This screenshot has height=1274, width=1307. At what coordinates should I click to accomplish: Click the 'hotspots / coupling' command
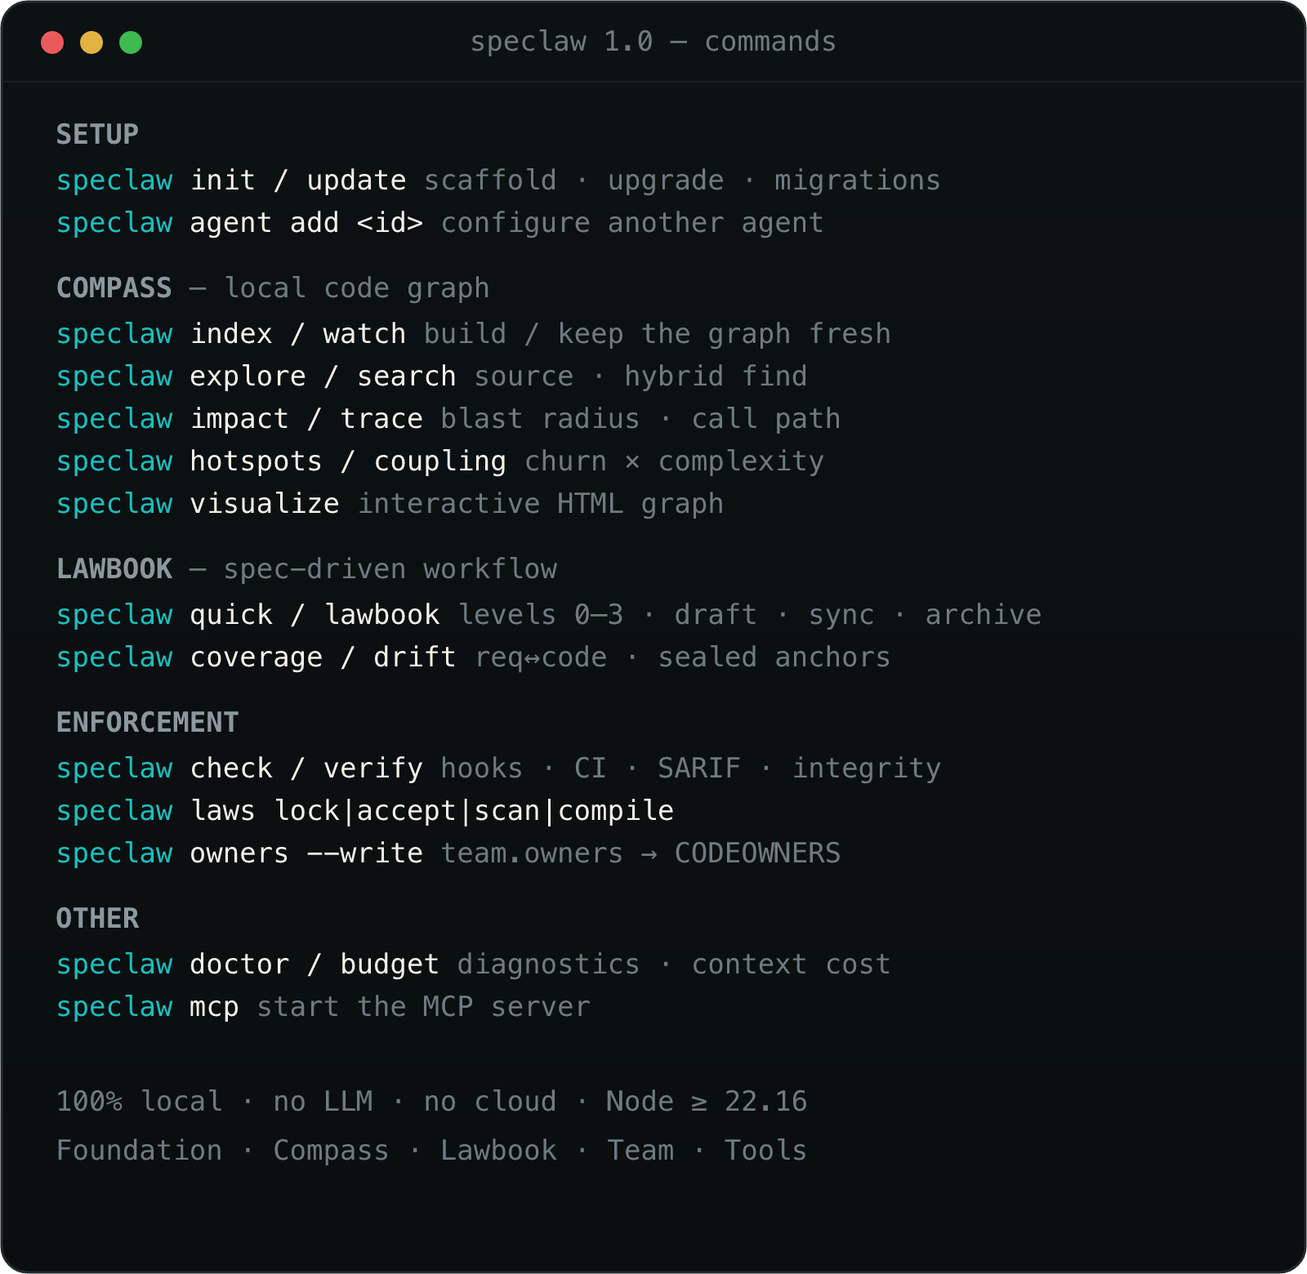click(348, 461)
